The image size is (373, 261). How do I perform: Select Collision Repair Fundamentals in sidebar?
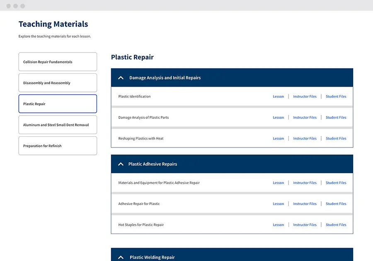58,62
